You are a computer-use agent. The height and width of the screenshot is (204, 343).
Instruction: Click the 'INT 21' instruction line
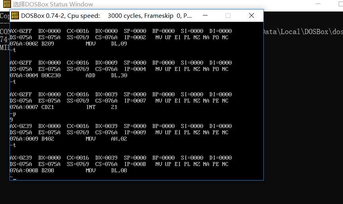tap(64, 107)
